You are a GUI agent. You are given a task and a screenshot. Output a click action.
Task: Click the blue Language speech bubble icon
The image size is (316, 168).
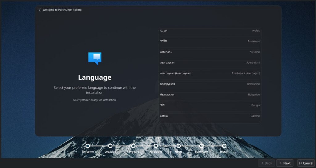coord(95,58)
